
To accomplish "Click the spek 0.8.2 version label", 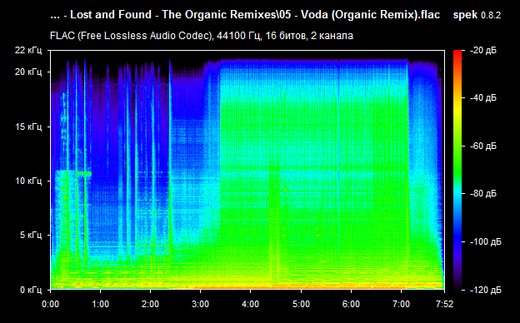I will coord(477,15).
